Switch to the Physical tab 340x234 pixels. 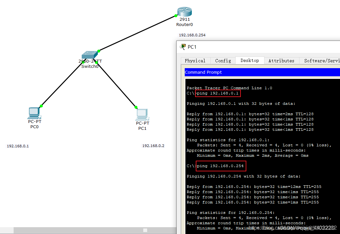tap(195, 61)
